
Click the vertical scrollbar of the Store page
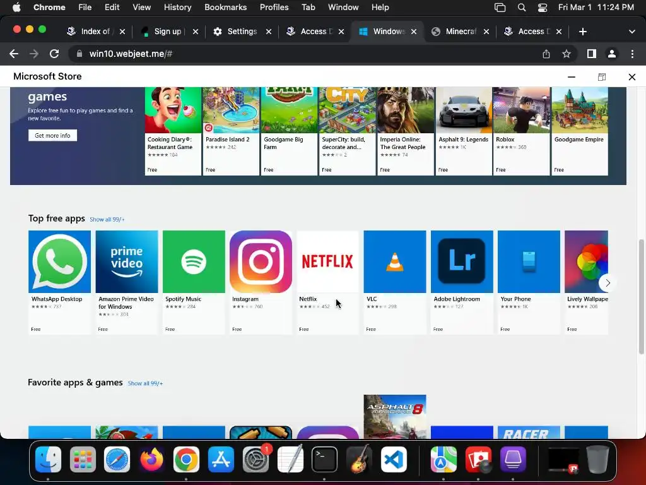coord(641,296)
